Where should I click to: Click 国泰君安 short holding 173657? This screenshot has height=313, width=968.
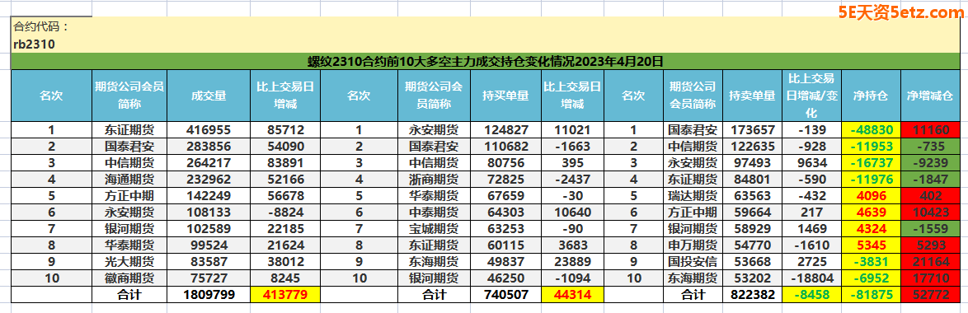pos(752,130)
